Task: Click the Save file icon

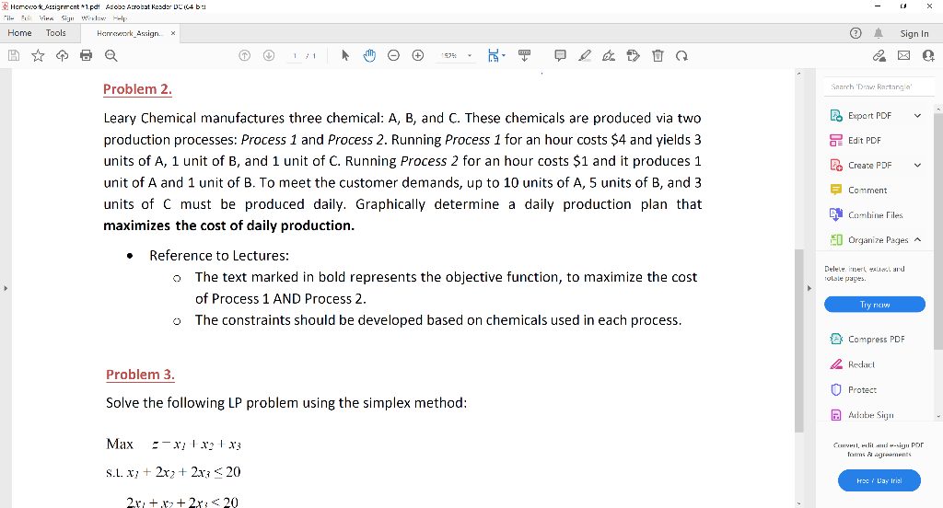Action: [x=14, y=56]
